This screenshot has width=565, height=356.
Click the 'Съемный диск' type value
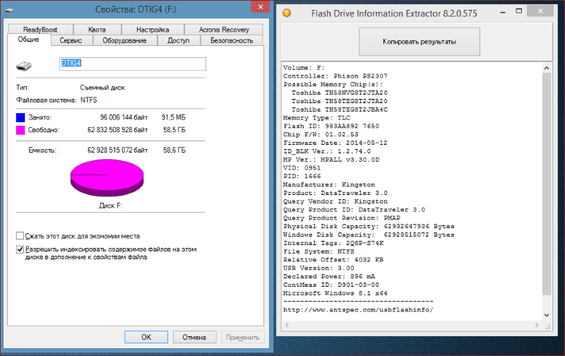click(102, 88)
